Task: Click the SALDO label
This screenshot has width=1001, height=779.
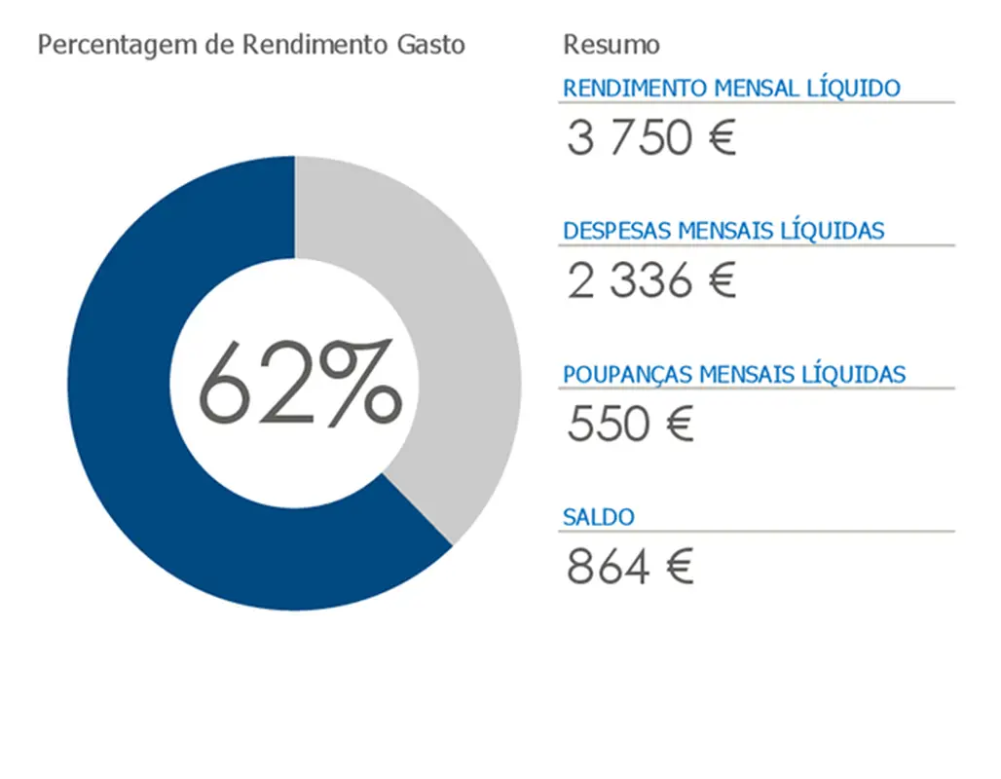Action: pyautogui.click(x=598, y=517)
